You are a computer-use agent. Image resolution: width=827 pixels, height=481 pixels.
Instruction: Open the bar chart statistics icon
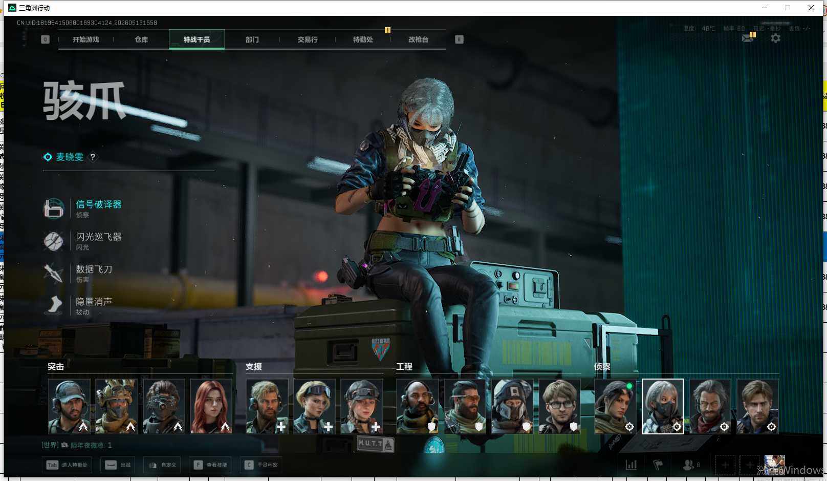coord(632,465)
